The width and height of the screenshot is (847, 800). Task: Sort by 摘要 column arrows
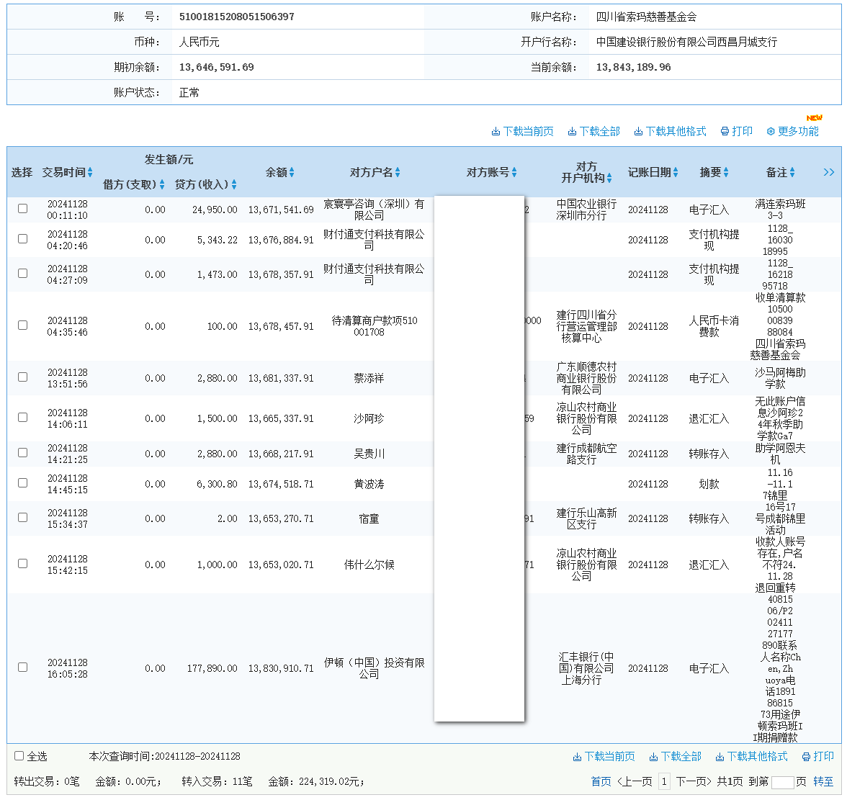tap(726, 172)
